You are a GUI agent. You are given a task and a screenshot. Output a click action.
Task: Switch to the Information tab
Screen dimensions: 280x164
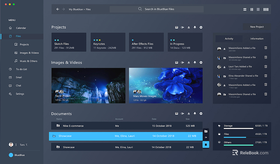257,39
